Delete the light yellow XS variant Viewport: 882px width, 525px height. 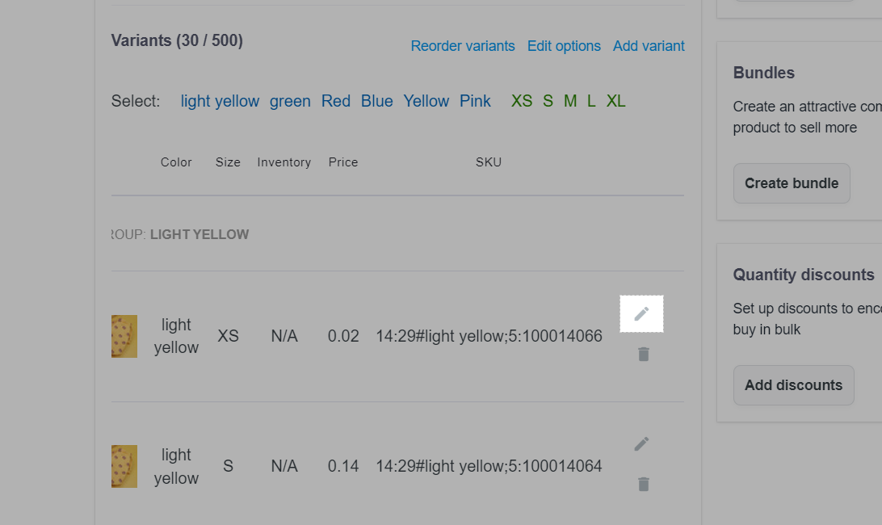point(643,354)
